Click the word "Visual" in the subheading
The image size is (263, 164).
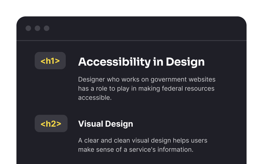(91, 124)
